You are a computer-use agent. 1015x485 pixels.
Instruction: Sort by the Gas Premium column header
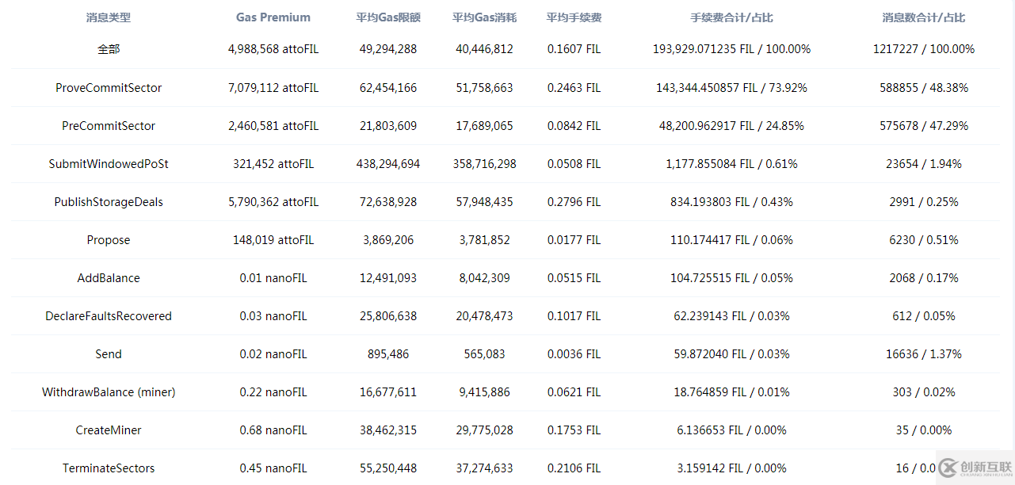[x=273, y=17]
